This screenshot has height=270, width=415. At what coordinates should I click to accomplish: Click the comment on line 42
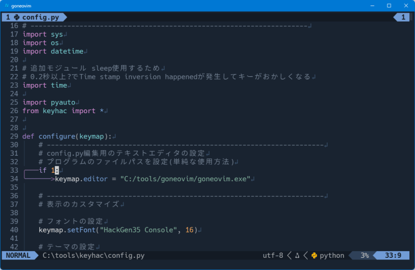[67, 247]
